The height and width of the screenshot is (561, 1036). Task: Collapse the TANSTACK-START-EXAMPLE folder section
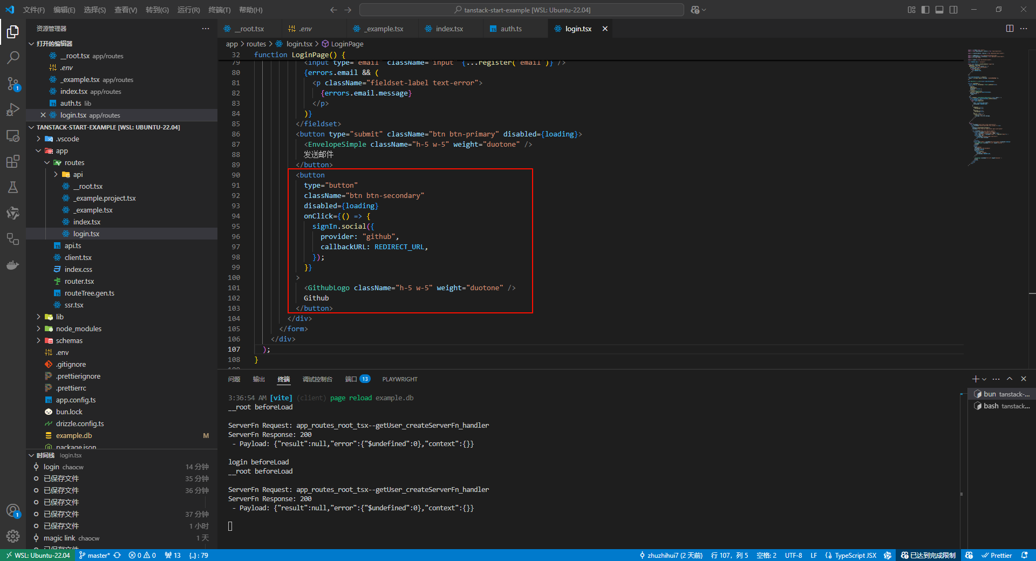31,127
